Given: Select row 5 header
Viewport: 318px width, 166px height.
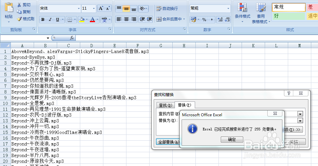Looking at the screenshot, I should pyautogui.click(x=5, y=74).
